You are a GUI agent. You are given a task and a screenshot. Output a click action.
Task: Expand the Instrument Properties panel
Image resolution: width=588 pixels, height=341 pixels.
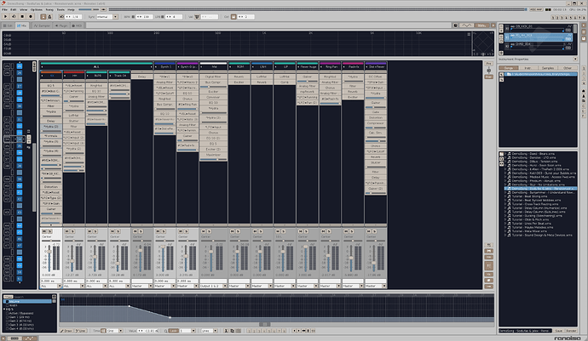click(x=575, y=60)
